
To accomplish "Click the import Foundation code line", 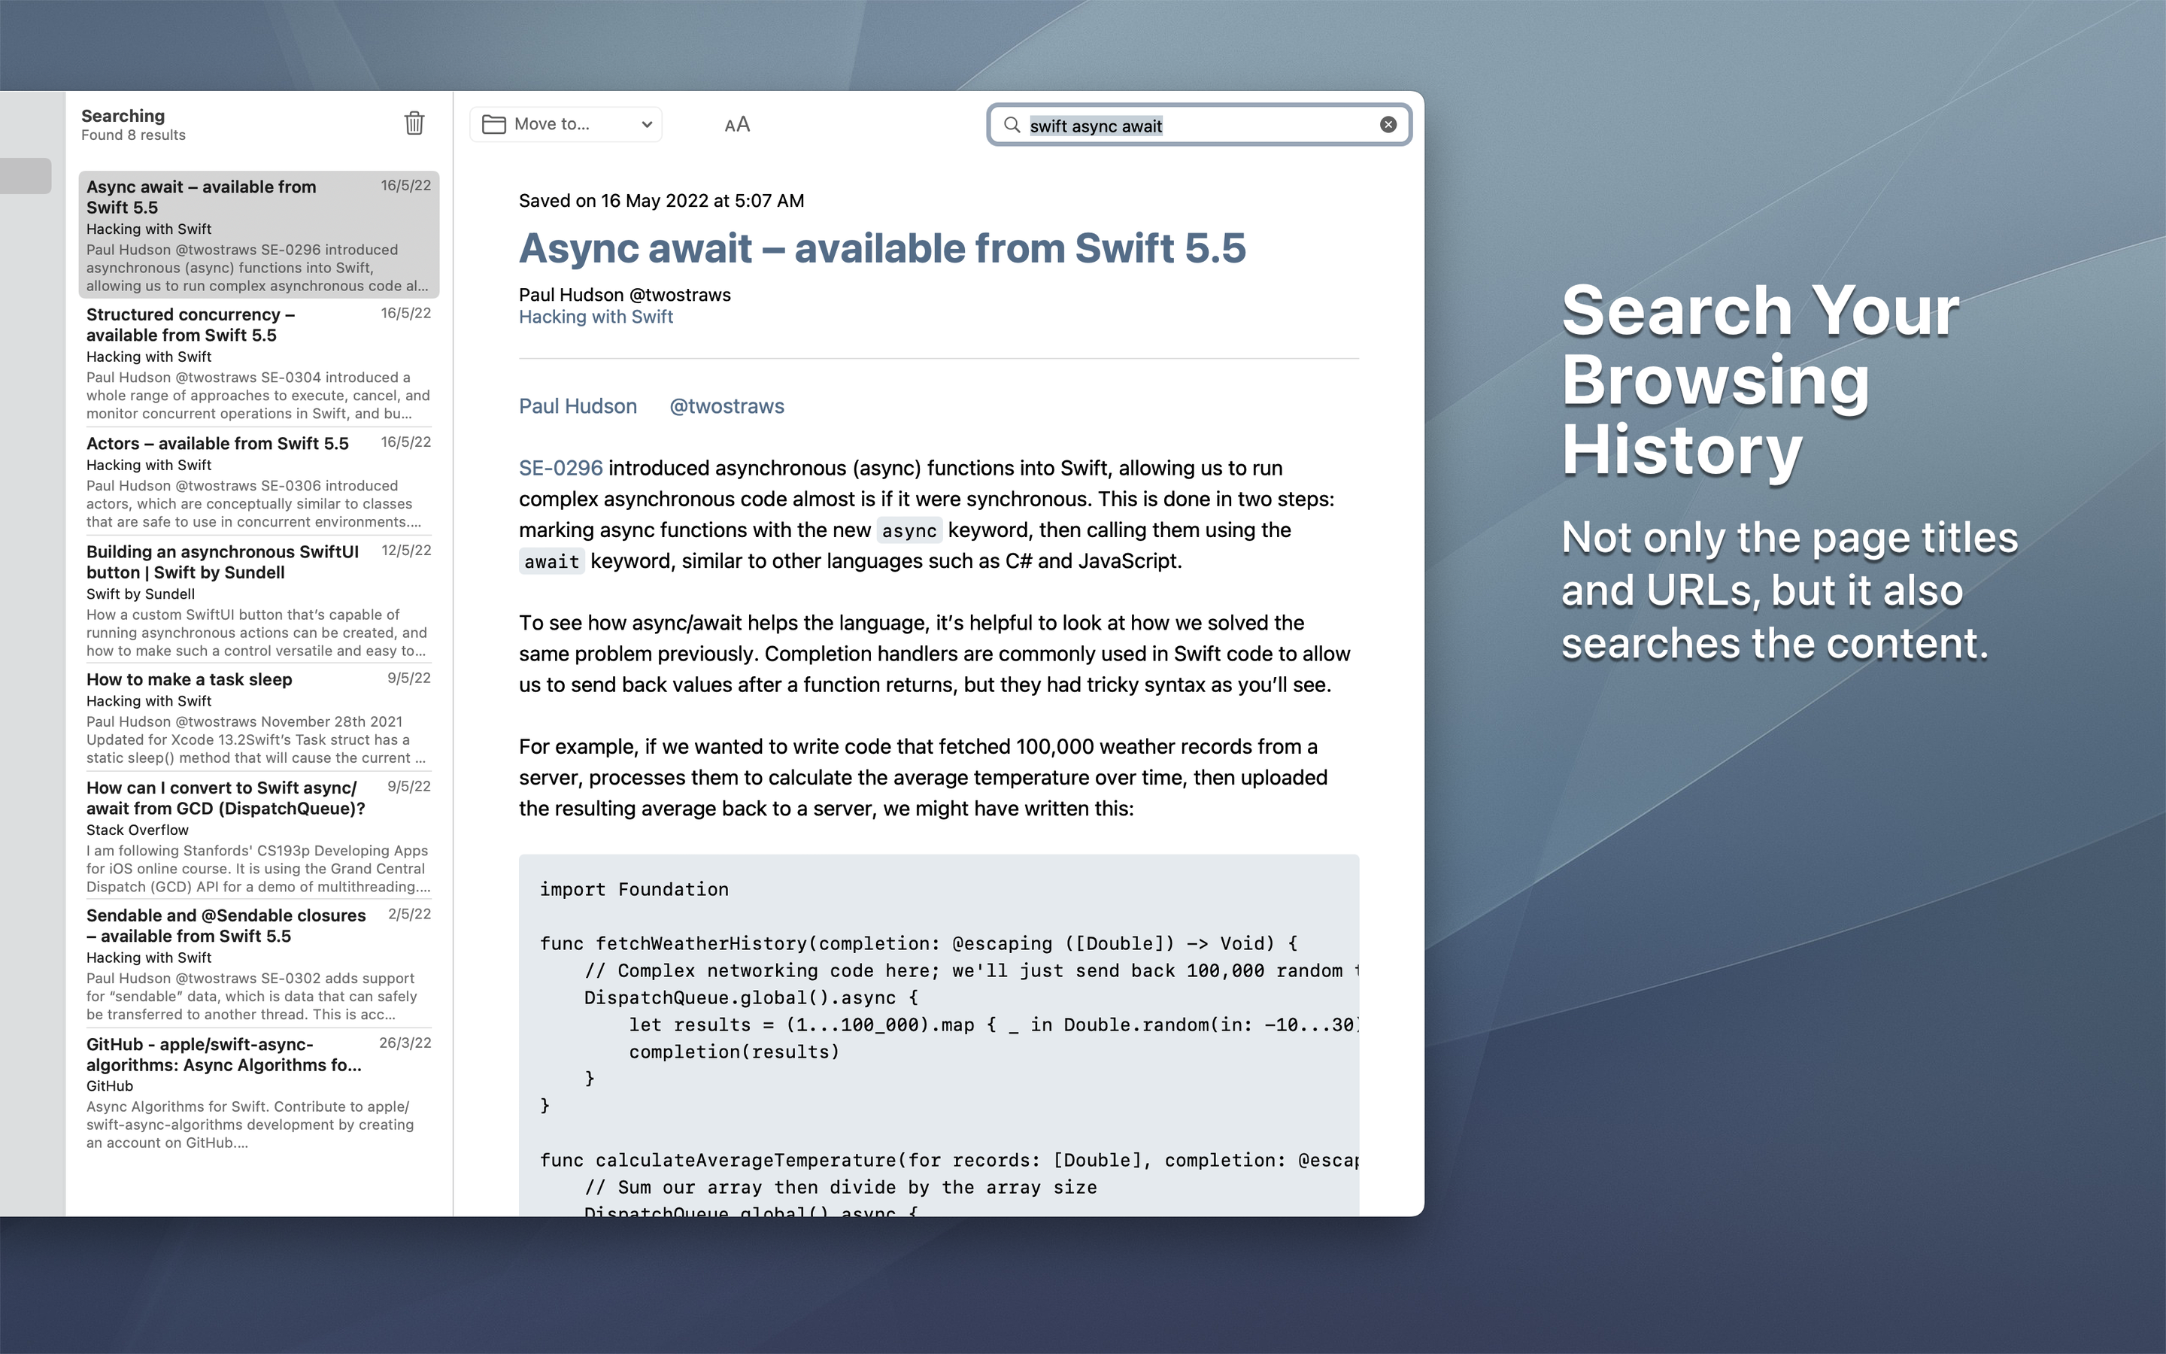I will click(634, 889).
